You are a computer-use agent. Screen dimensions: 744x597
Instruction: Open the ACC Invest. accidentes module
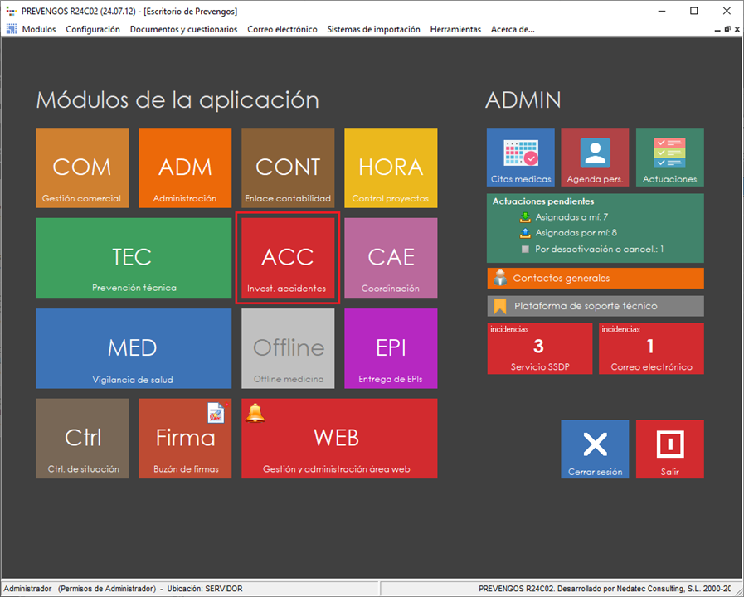[287, 258]
